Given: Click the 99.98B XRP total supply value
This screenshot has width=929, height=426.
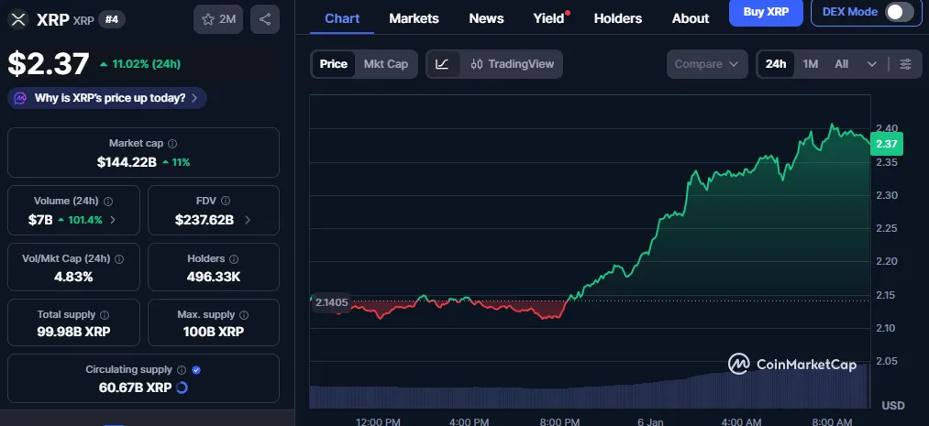Looking at the screenshot, I should coord(73,332).
